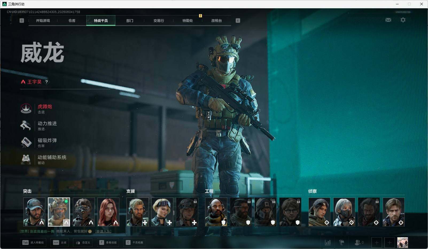The width and height of the screenshot is (428, 249).
Task: Select the blond bearded operator in 支援
Action: [138, 212]
